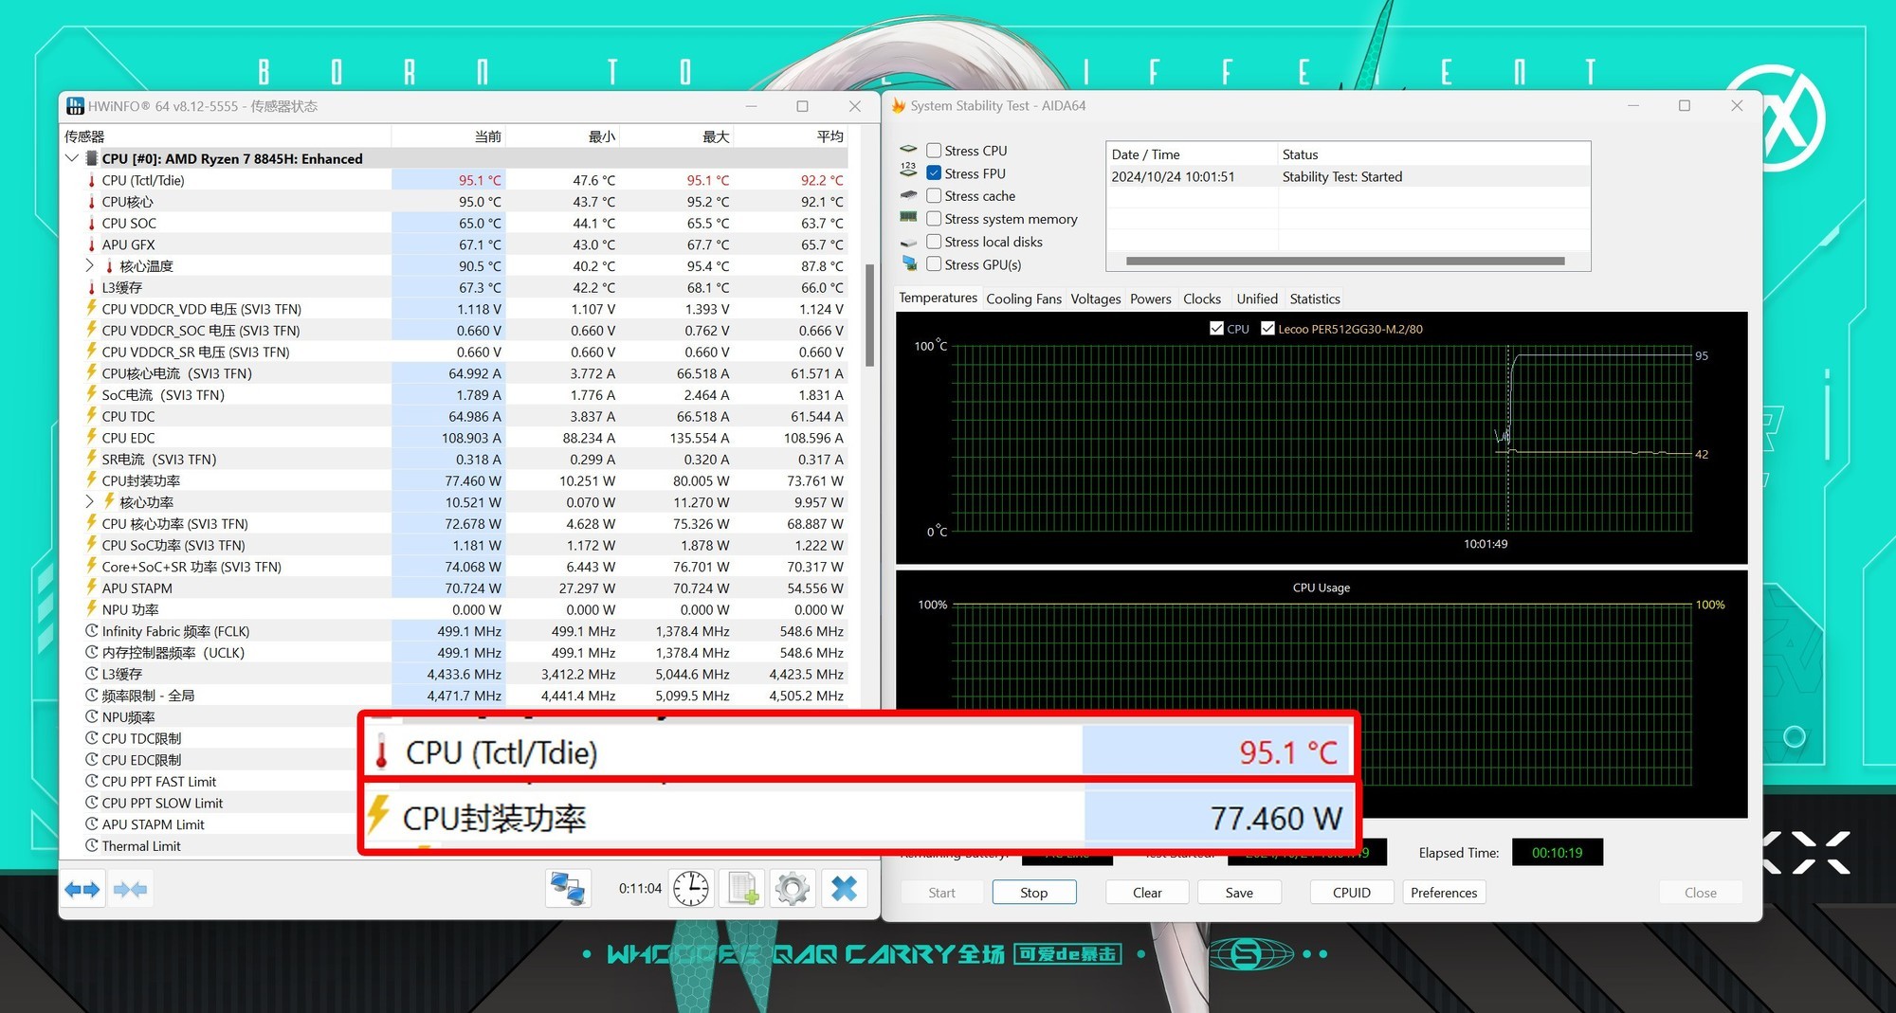1896x1013 pixels.
Task: Select APU STAPM Limit row
Action: coord(209,824)
